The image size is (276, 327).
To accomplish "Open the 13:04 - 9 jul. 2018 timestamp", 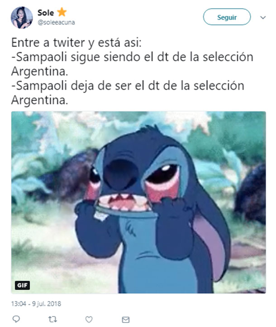I will [x=36, y=304].
